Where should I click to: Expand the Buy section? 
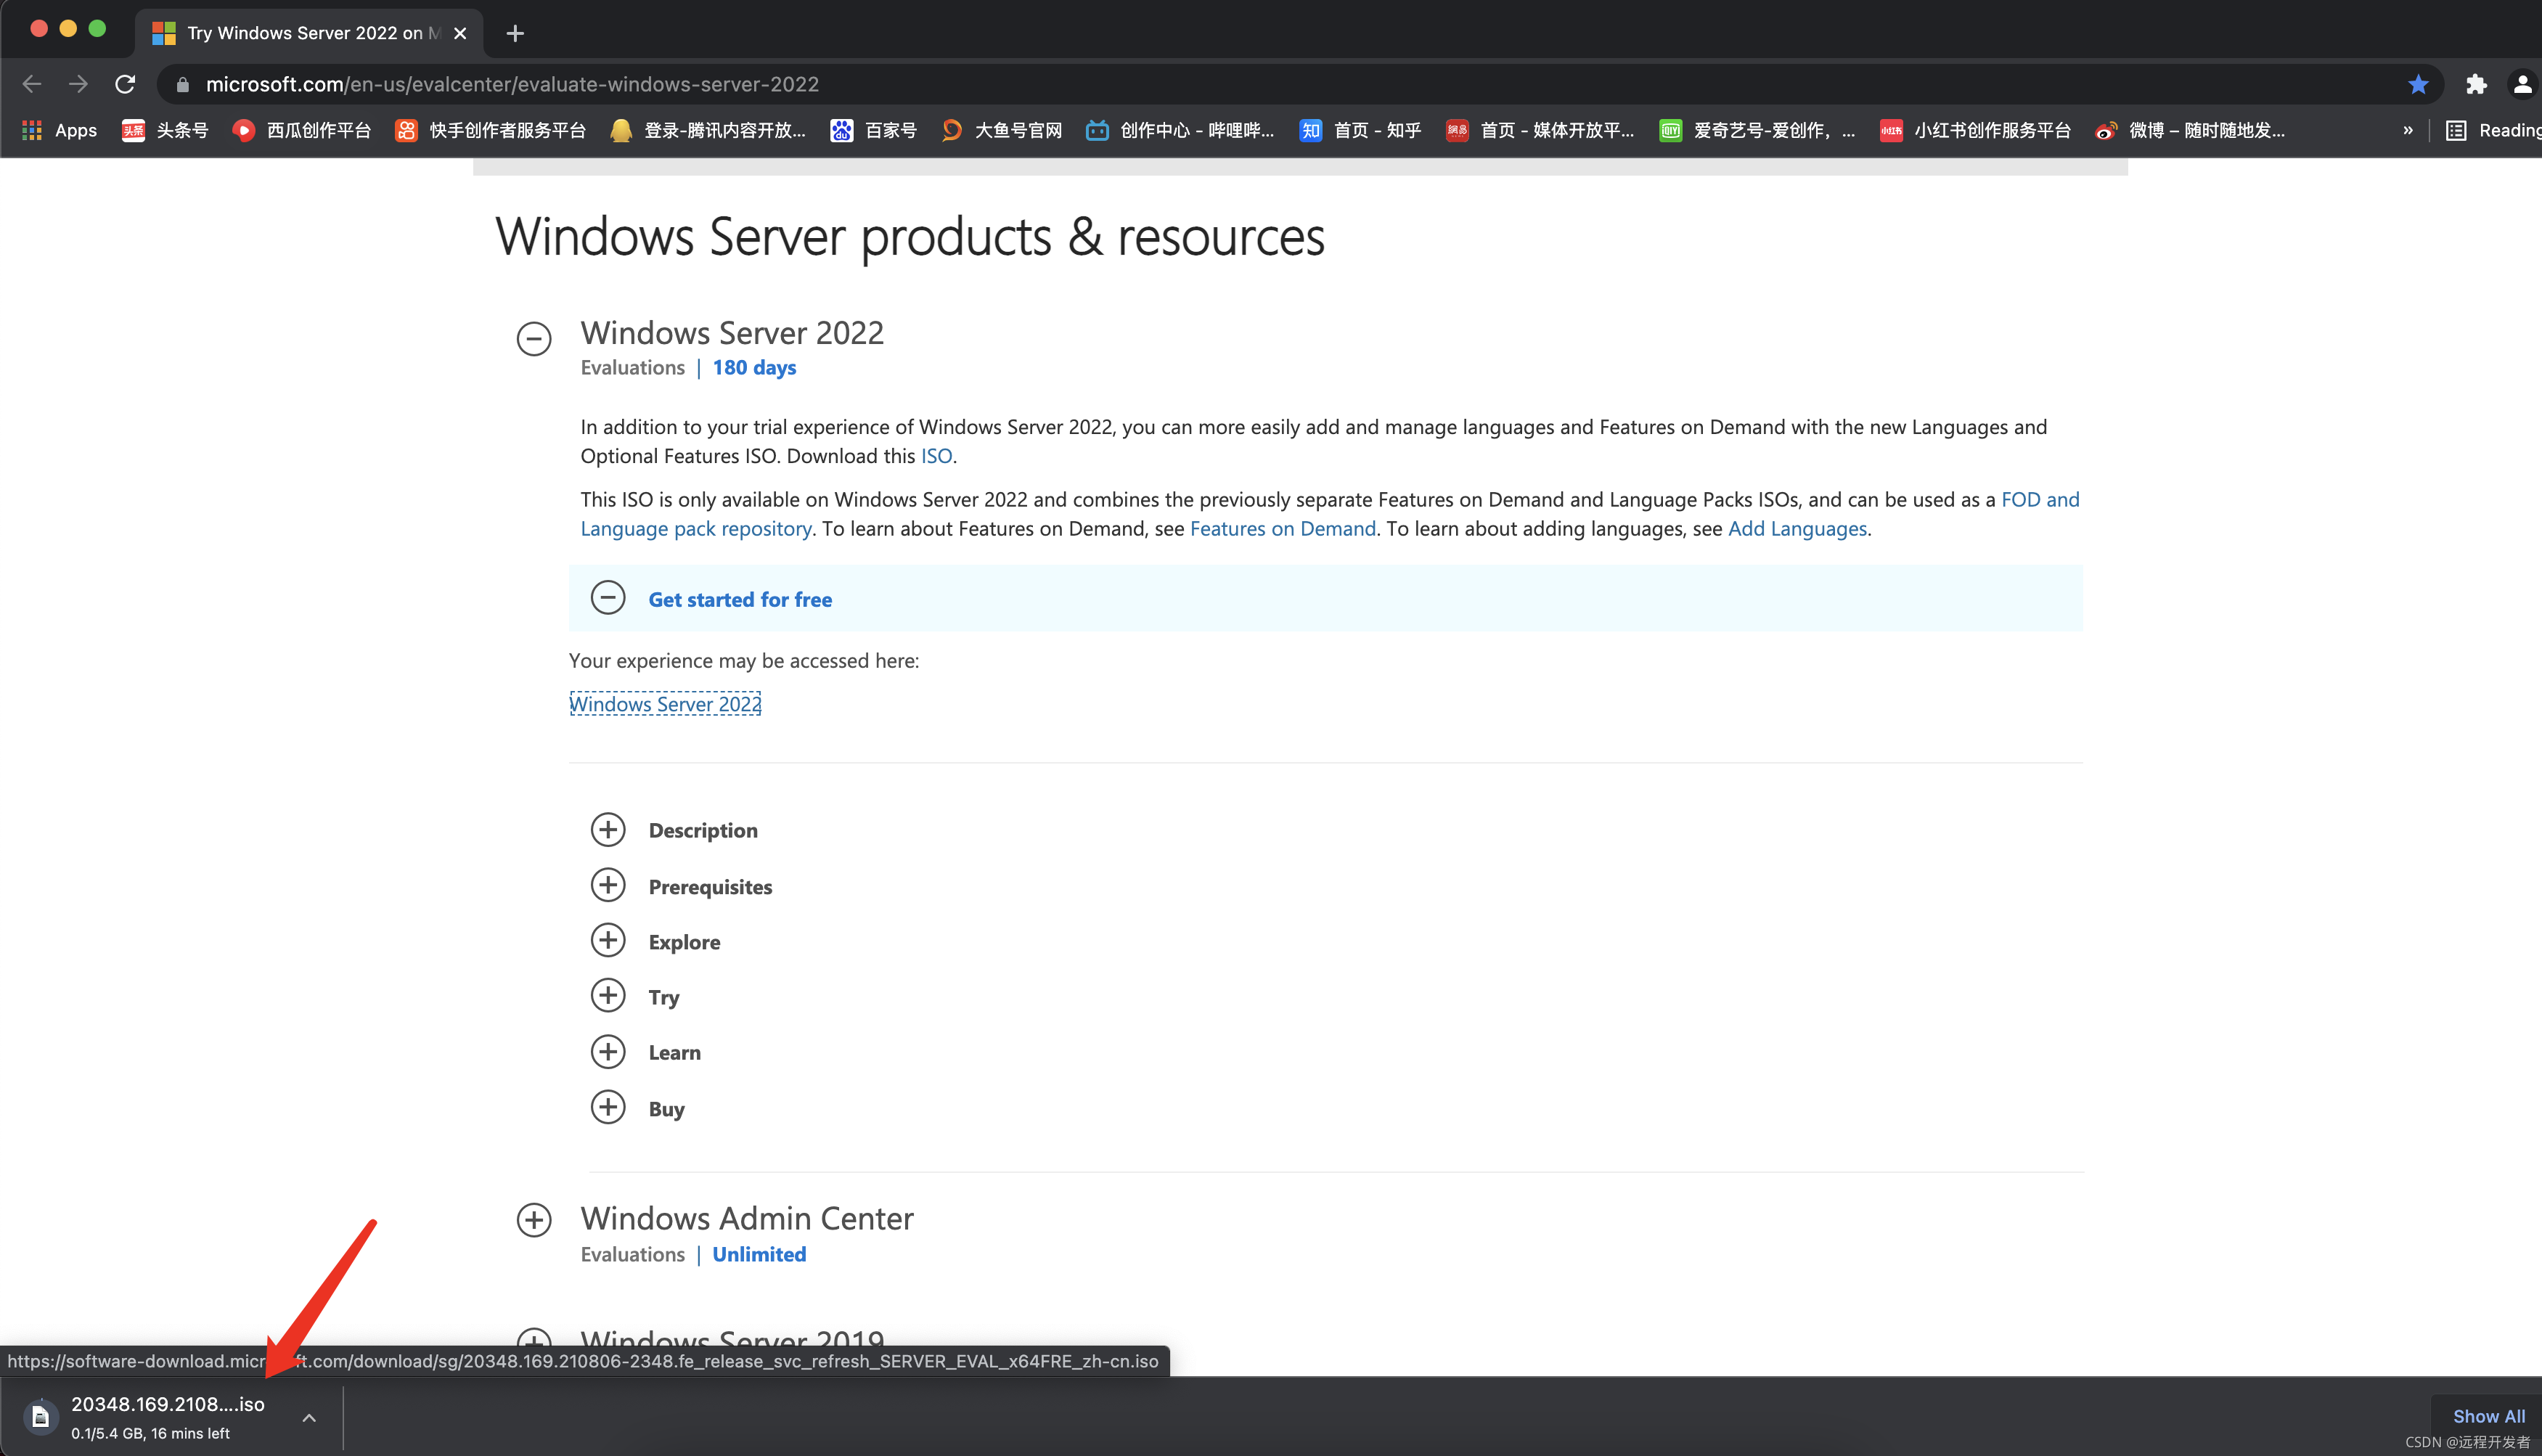608,1107
